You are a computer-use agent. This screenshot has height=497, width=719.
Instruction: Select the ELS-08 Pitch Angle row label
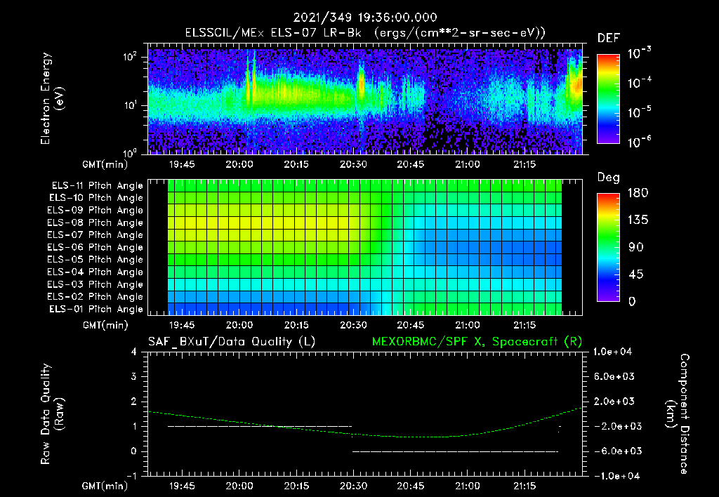click(95, 223)
